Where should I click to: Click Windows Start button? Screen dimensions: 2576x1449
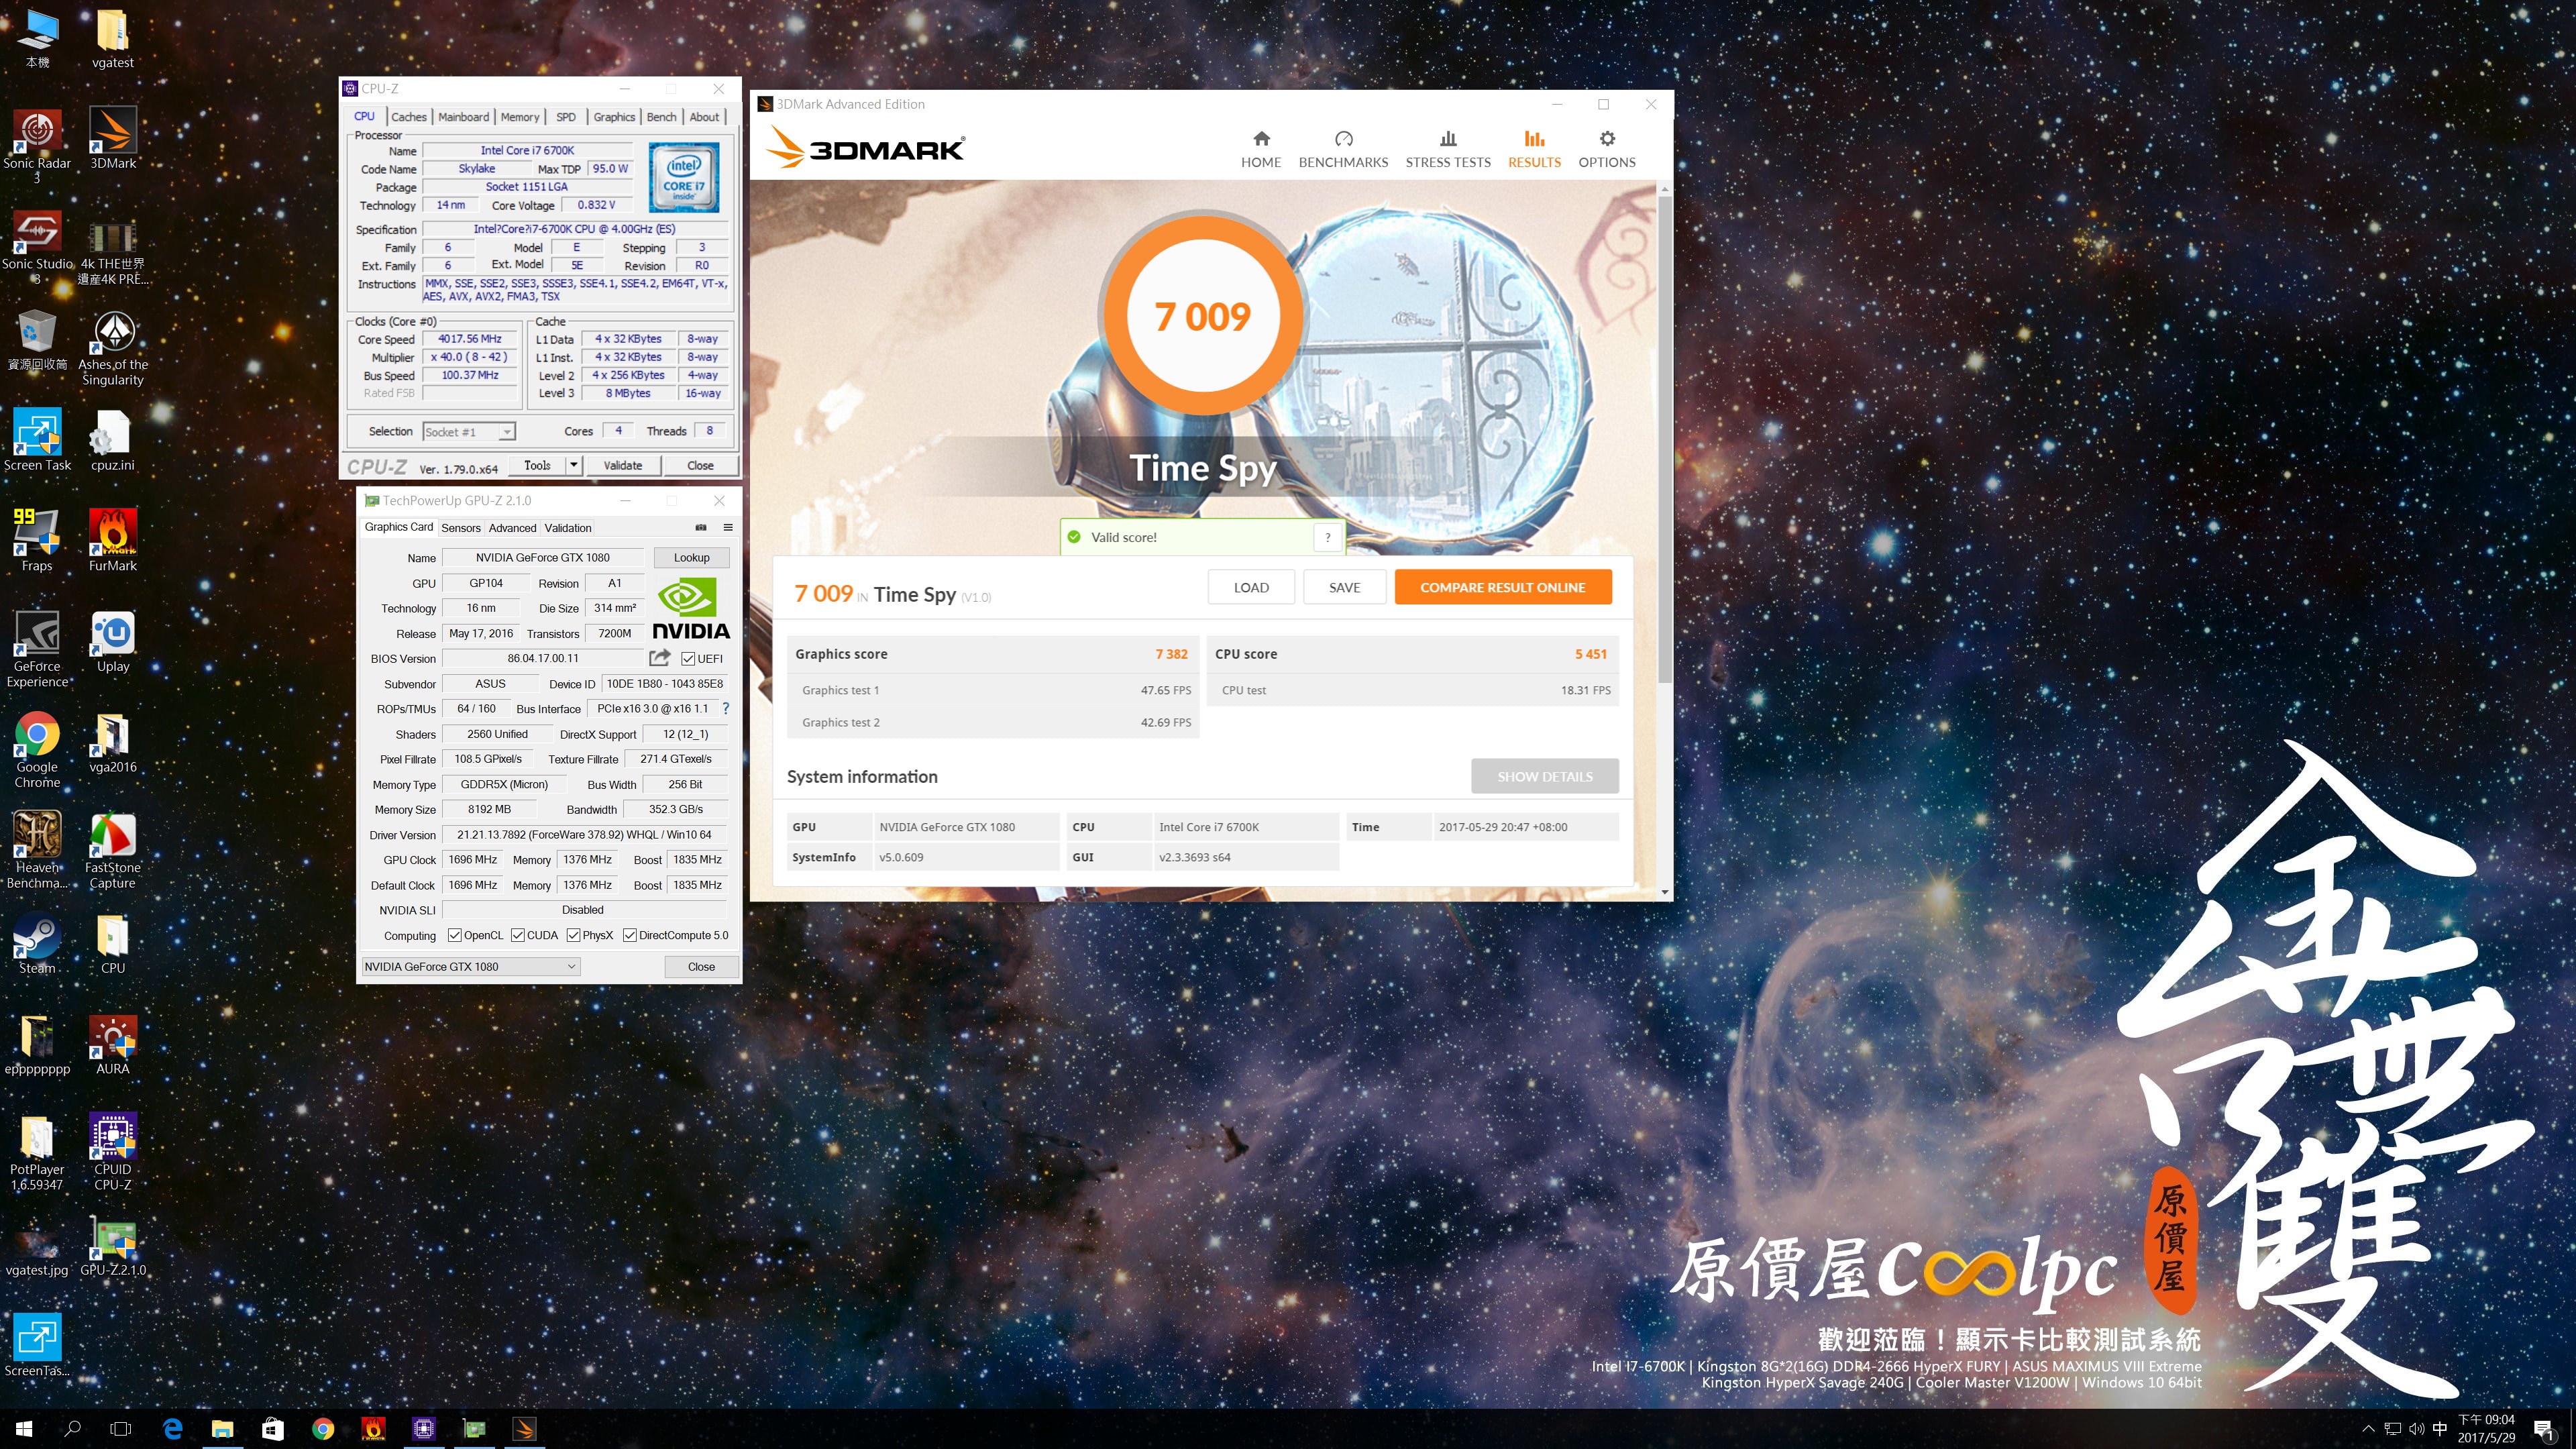point(24,1429)
